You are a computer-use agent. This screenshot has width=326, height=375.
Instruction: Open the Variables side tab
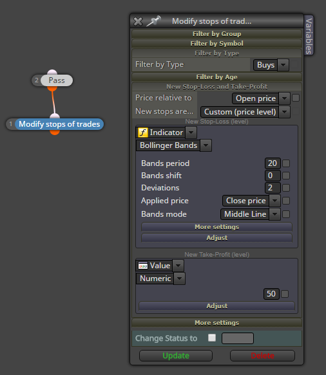tap(309, 36)
